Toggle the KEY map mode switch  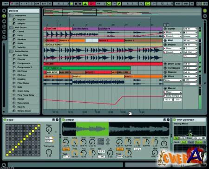coord(178,3)
